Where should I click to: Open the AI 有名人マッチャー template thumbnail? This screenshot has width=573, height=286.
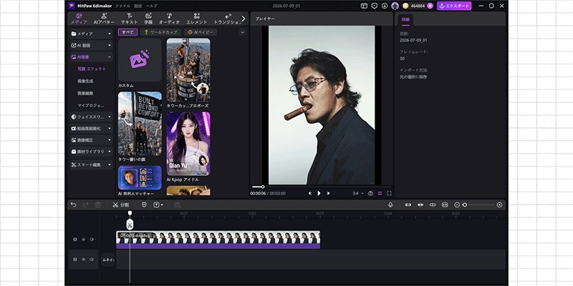pos(140,177)
